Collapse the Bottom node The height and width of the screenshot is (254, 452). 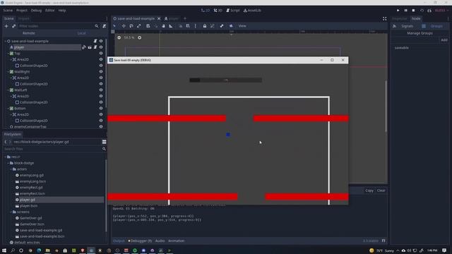8,108
